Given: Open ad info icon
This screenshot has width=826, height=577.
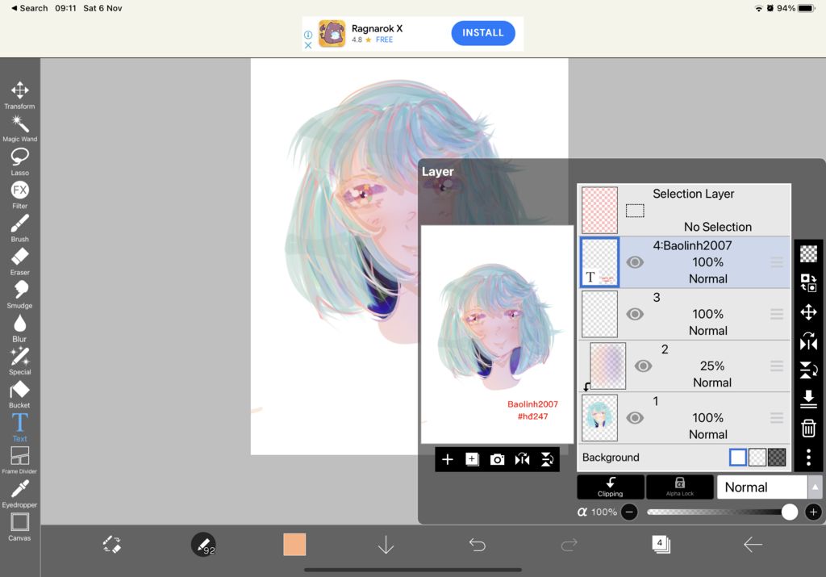Looking at the screenshot, I should point(308,34).
